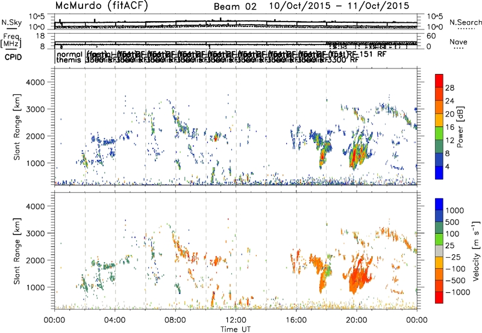Click the "Power [dB]" color bar title
Viewport: 482px width, 333px height.
pos(460,127)
